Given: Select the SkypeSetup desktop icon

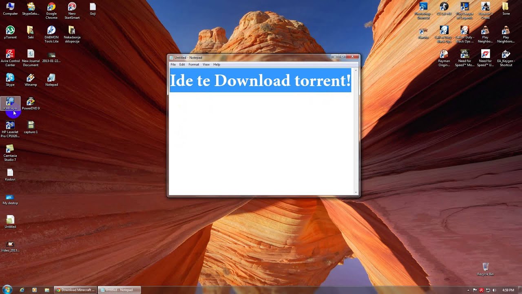Looking at the screenshot, I should 31,9.
